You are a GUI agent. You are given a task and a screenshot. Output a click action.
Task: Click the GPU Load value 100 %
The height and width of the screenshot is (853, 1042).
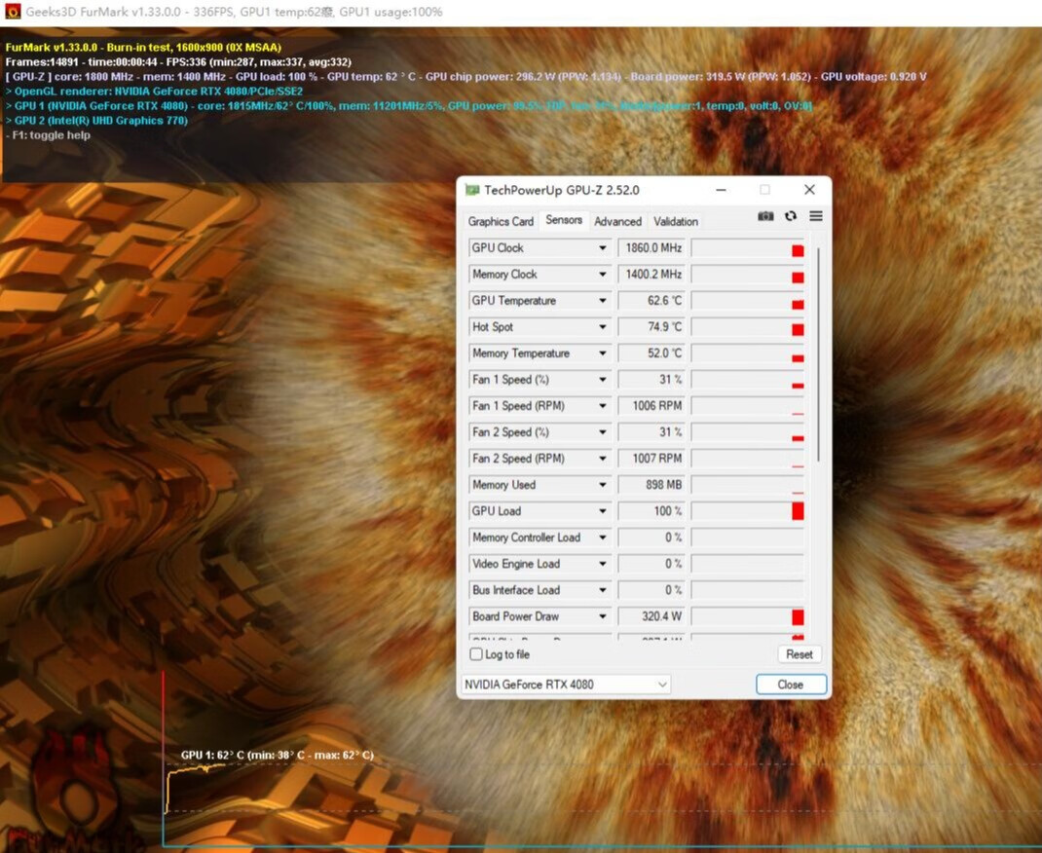pyautogui.click(x=651, y=511)
